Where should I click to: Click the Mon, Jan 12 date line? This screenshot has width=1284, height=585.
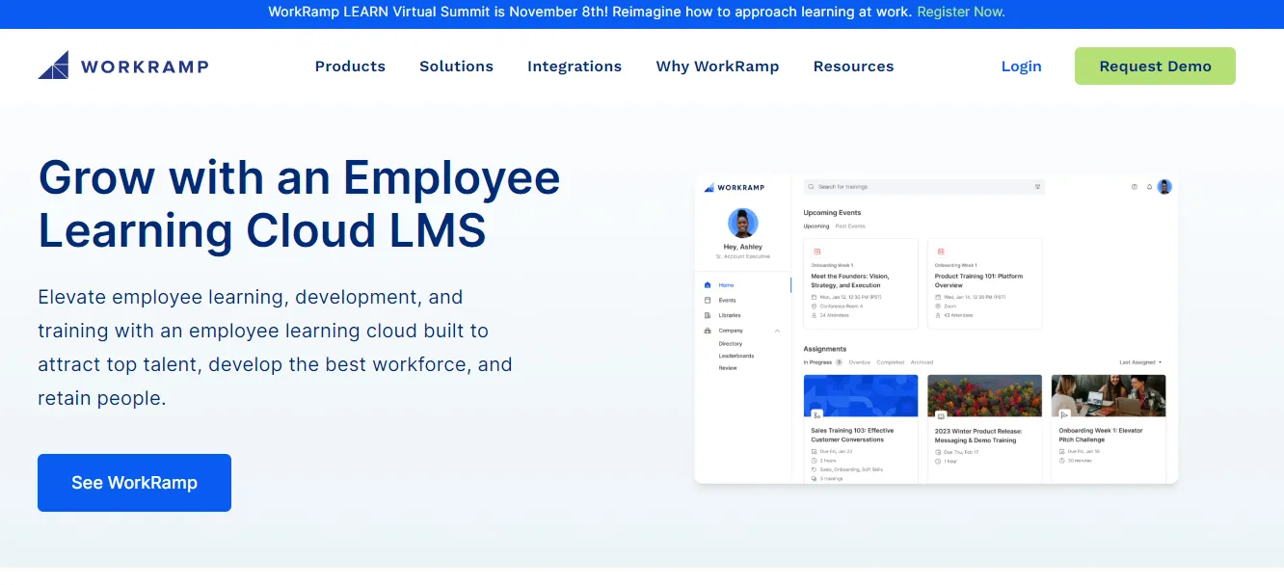pos(846,297)
